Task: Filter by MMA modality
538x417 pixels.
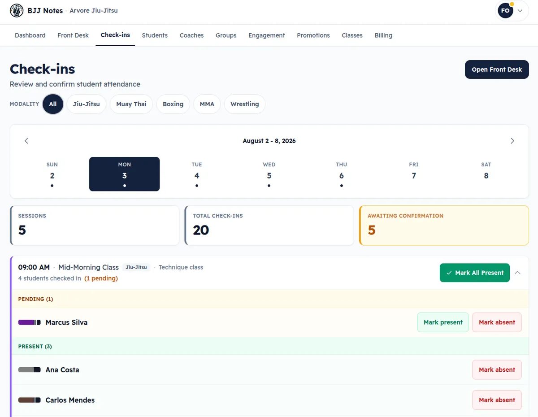Action: pos(207,104)
